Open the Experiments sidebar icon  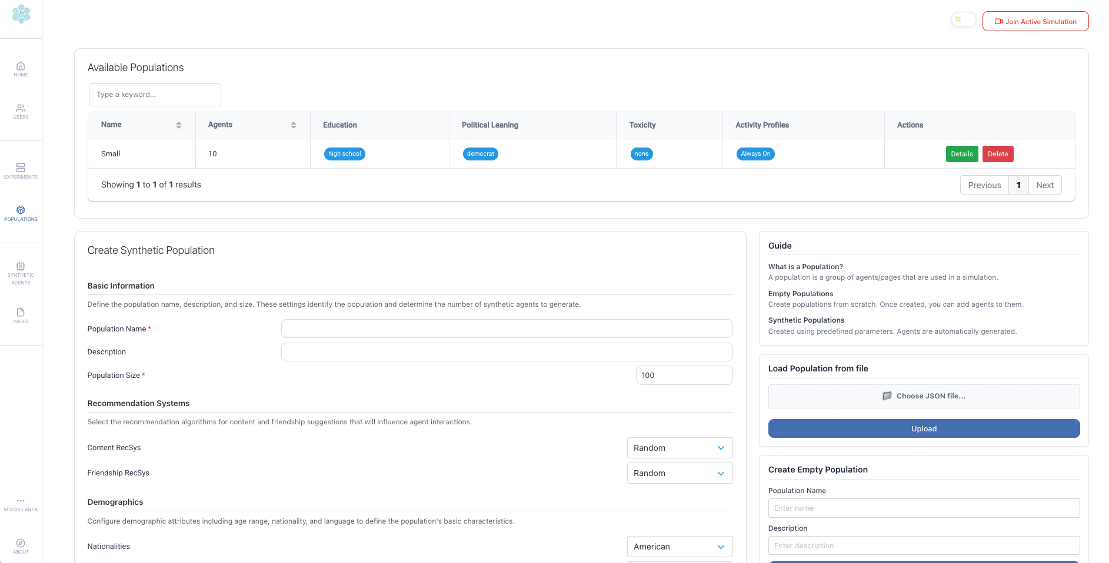21,170
